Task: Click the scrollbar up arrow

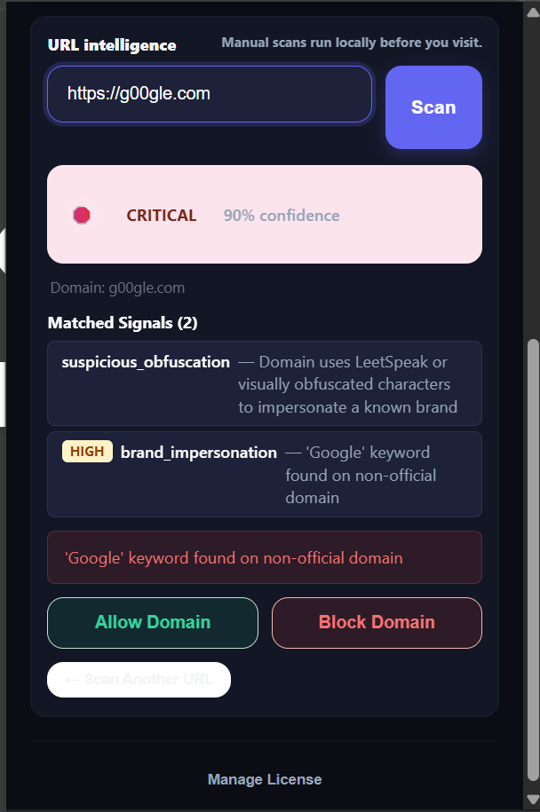Action: pos(533,12)
